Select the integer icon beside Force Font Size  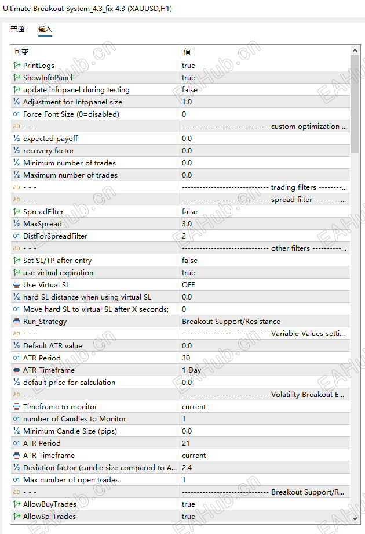(x=16, y=114)
